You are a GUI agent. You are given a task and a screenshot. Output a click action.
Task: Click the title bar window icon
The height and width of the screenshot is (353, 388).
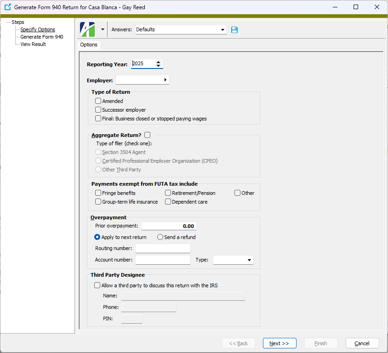(7, 7)
